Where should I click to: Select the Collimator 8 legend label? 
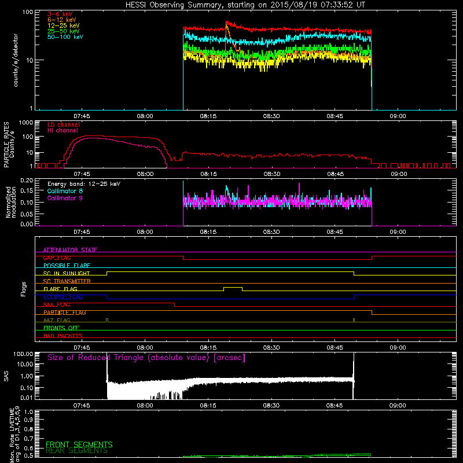tap(65, 191)
